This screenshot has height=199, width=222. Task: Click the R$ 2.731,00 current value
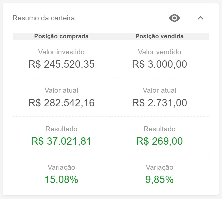point(159,103)
